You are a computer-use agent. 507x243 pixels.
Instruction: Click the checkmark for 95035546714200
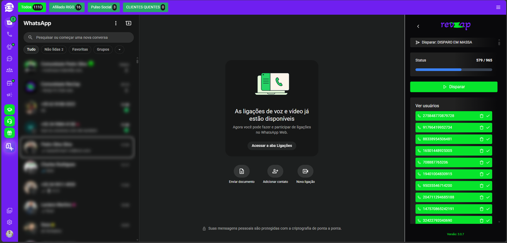click(488, 186)
